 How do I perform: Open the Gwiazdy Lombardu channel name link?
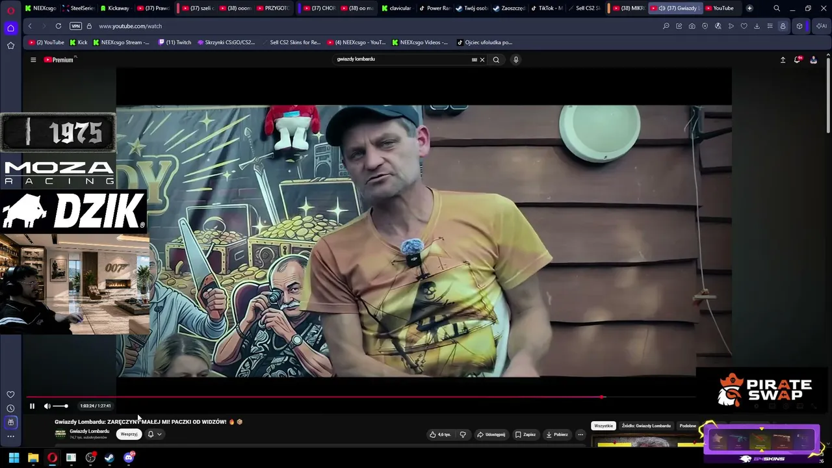click(x=90, y=432)
